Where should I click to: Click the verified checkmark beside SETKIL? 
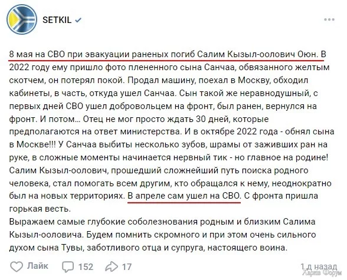click(78, 20)
